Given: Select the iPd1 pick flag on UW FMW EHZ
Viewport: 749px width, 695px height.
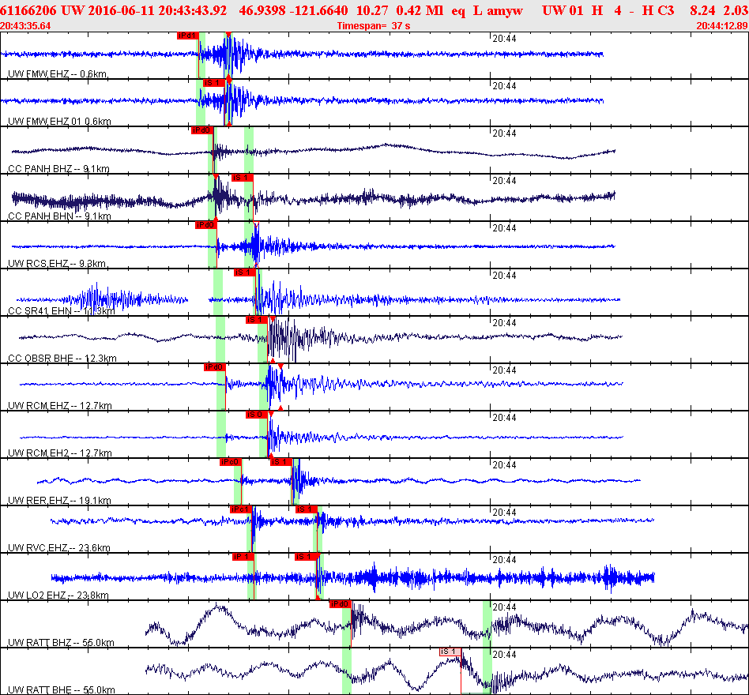Looking at the screenshot, I should 187,36.
